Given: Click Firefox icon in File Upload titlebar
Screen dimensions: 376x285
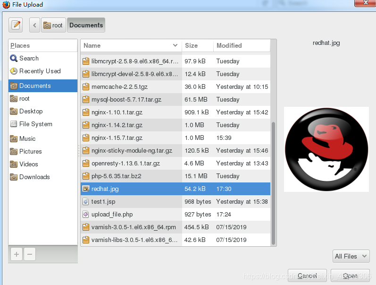Looking at the screenshot, I should pos(6,5).
